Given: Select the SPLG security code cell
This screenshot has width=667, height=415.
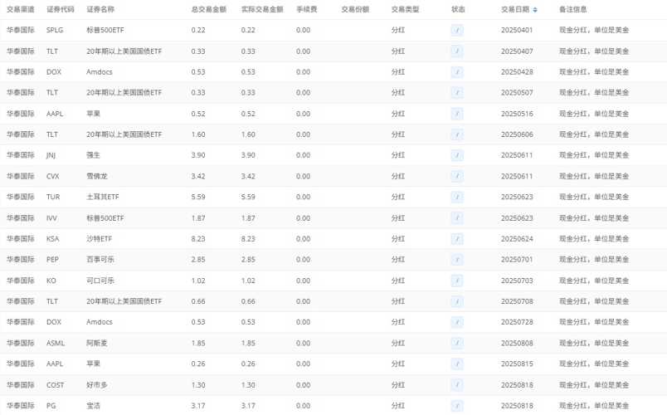Looking at the screenshot, I should tap(55, 30).
